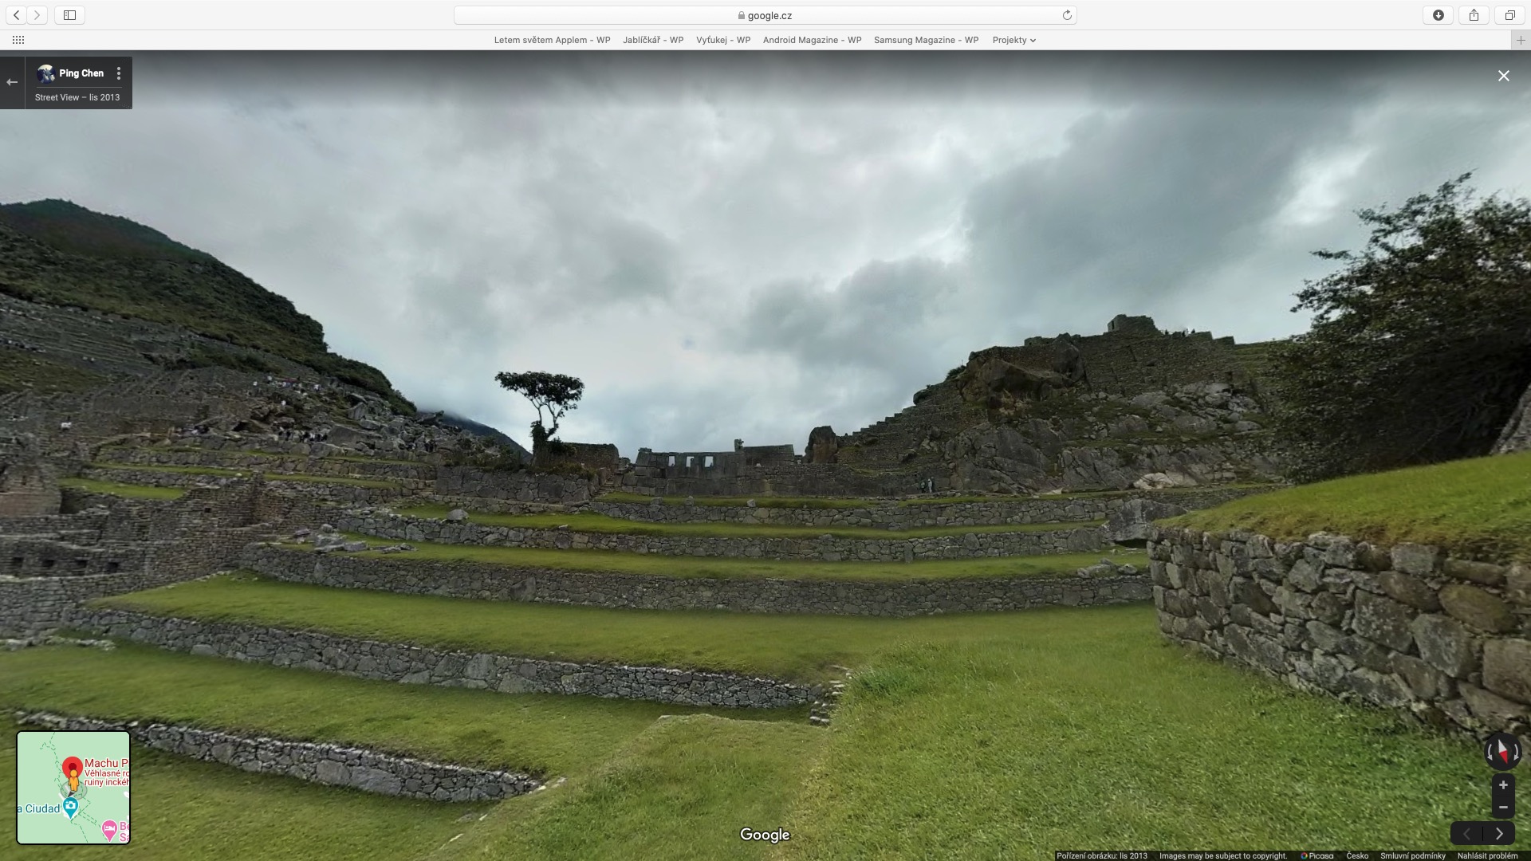Click the Safari share button
1531x861 pixels.
tap(1474, 15)
